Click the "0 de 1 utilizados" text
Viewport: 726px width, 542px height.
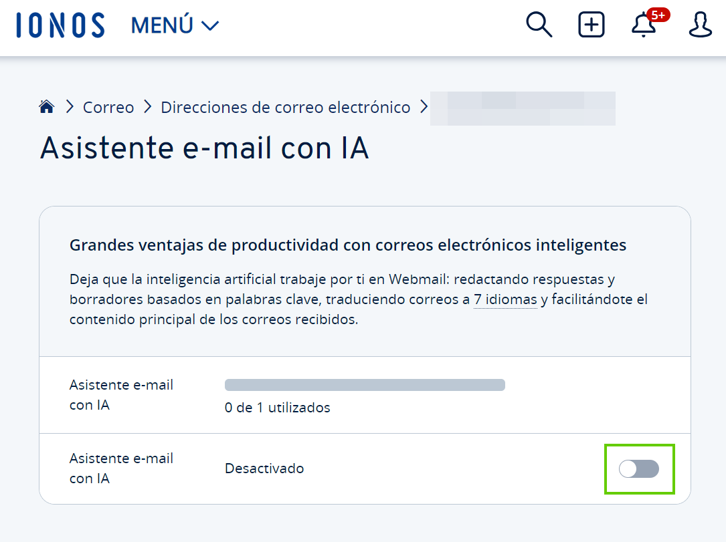[x=278, y=408]
